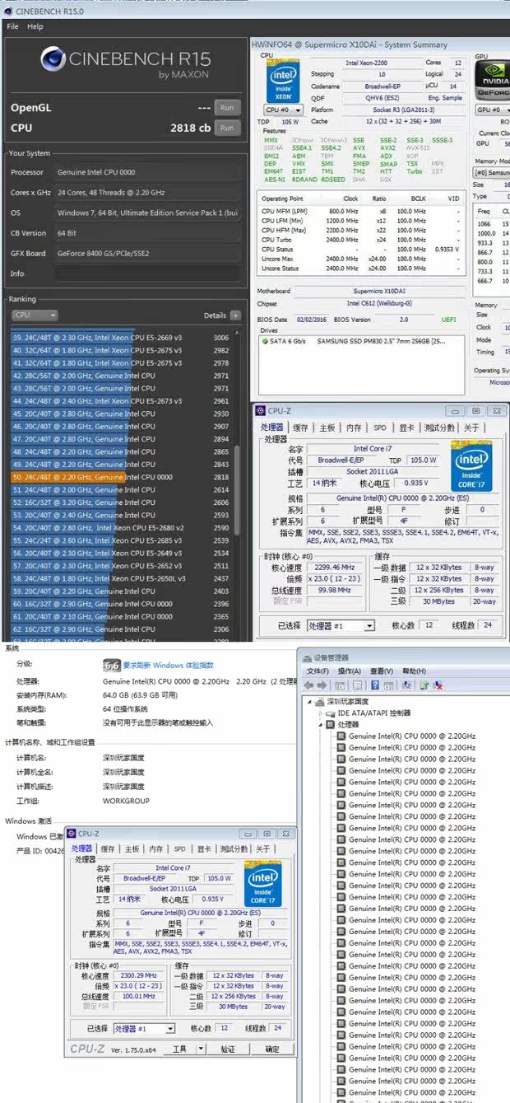Click Update driver software toolbar icon
This screenshot has width=510, height=1103.
point(425,685)
